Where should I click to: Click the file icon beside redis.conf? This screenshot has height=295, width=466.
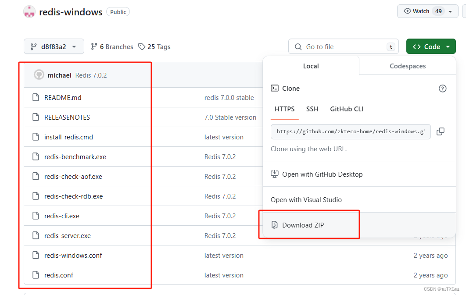click(36, 275)
